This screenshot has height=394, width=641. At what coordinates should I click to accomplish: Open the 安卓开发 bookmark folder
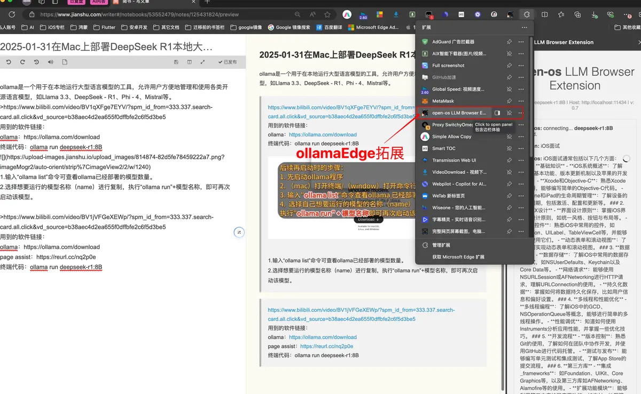point(134,27)
